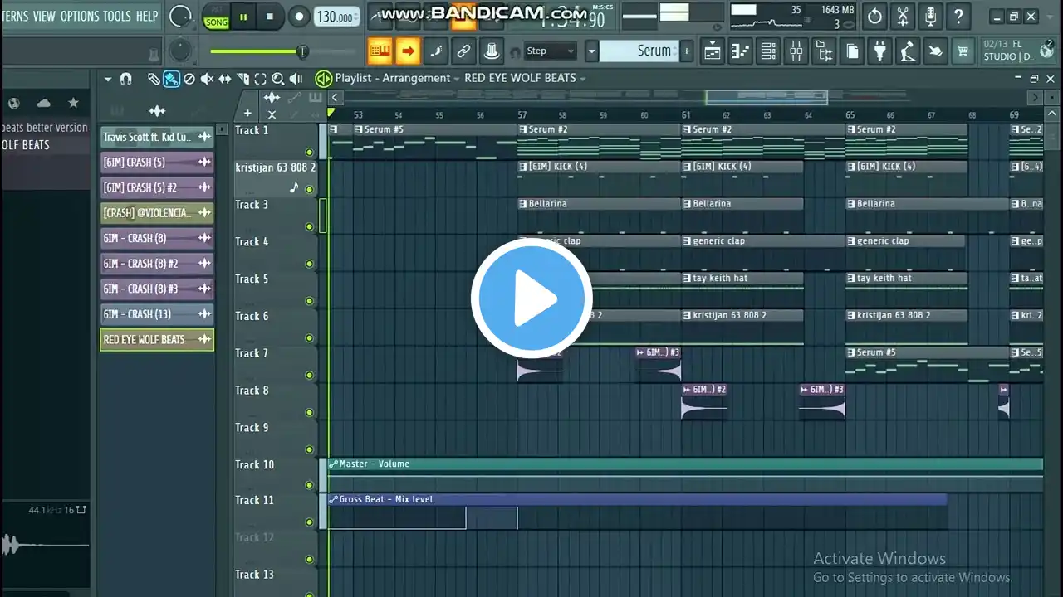Open the playlist options menu arrow
This screenshot has width=1063, height=597.
tap(108, 79)
